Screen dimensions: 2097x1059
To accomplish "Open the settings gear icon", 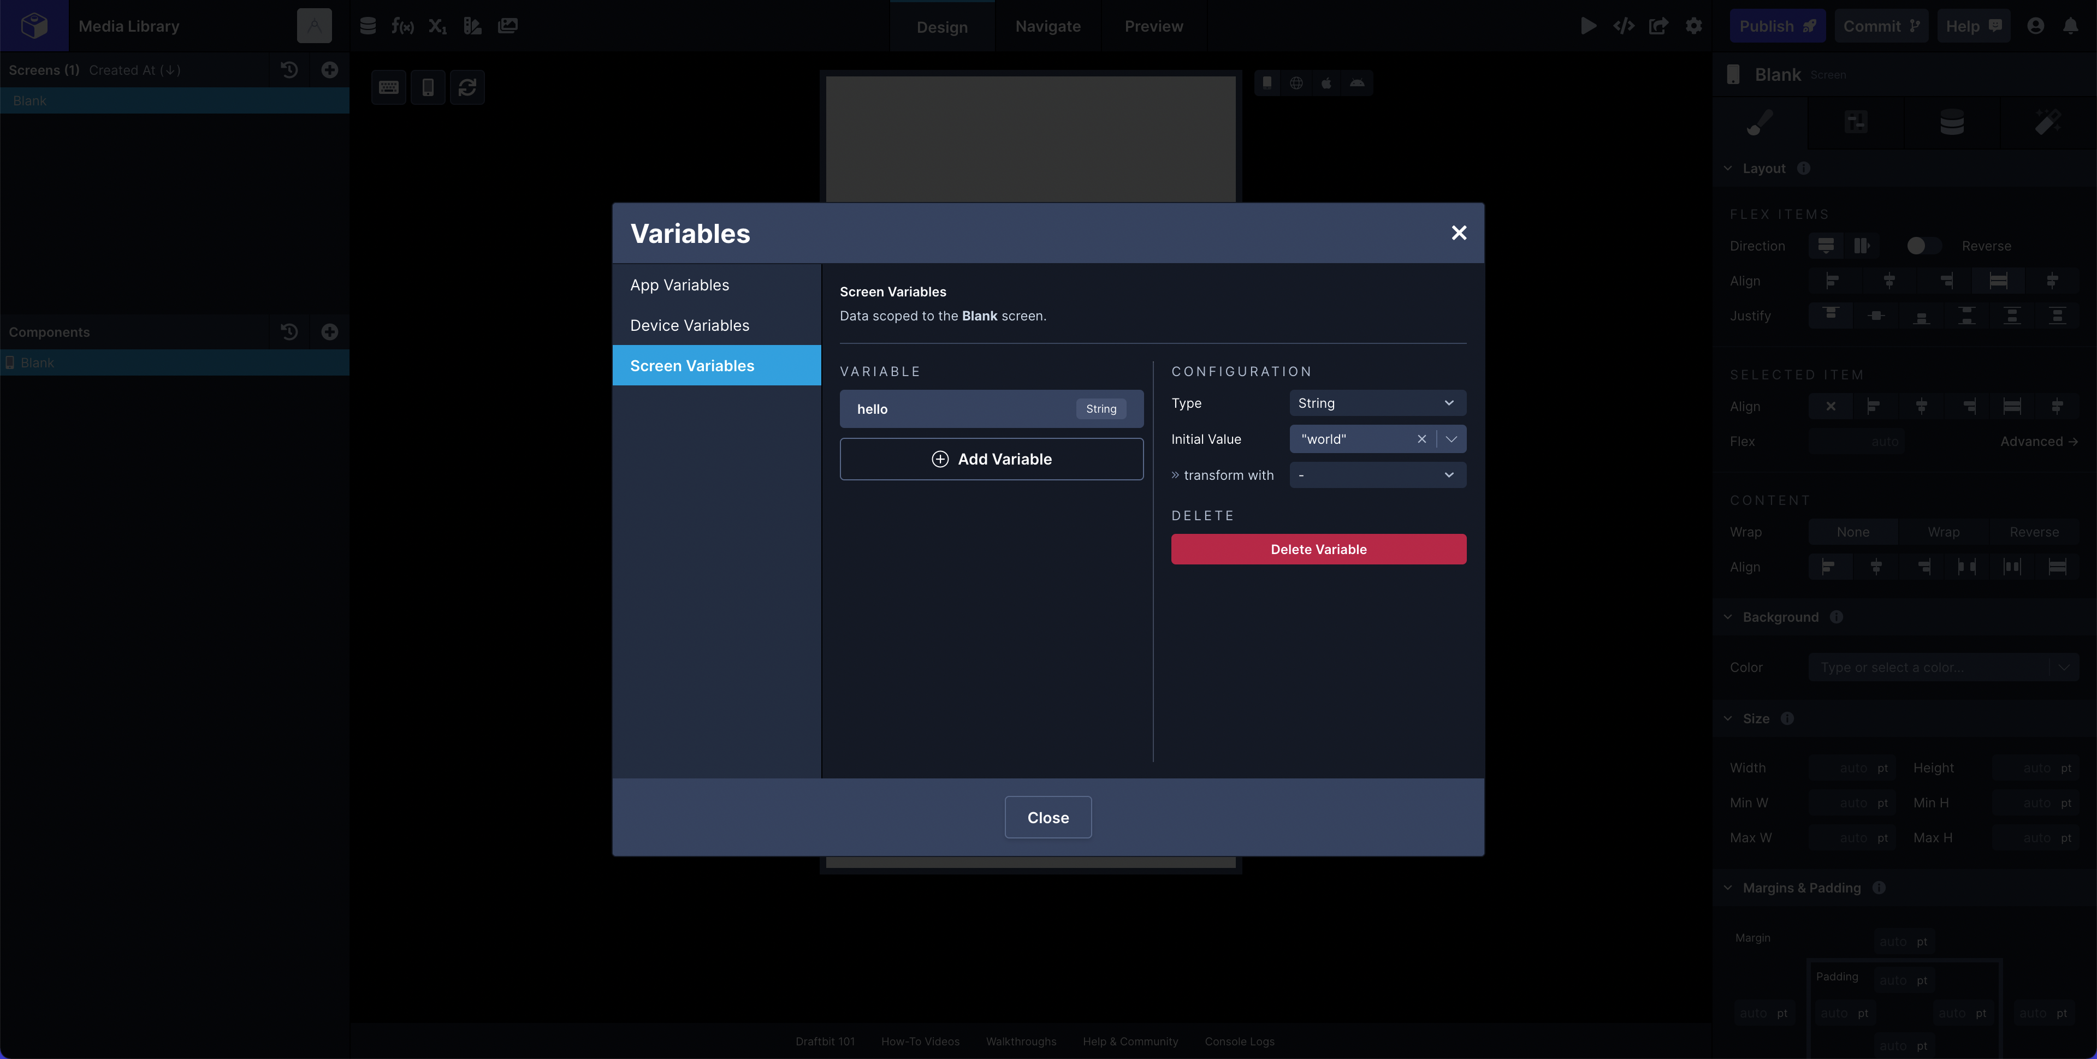I will tap(1694, 26).
